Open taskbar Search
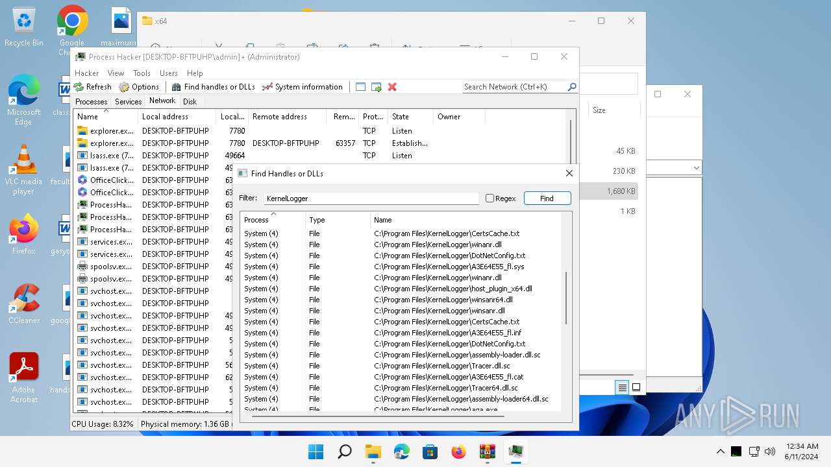Viewport: 831px width, 467px height. tap(345, 451)
